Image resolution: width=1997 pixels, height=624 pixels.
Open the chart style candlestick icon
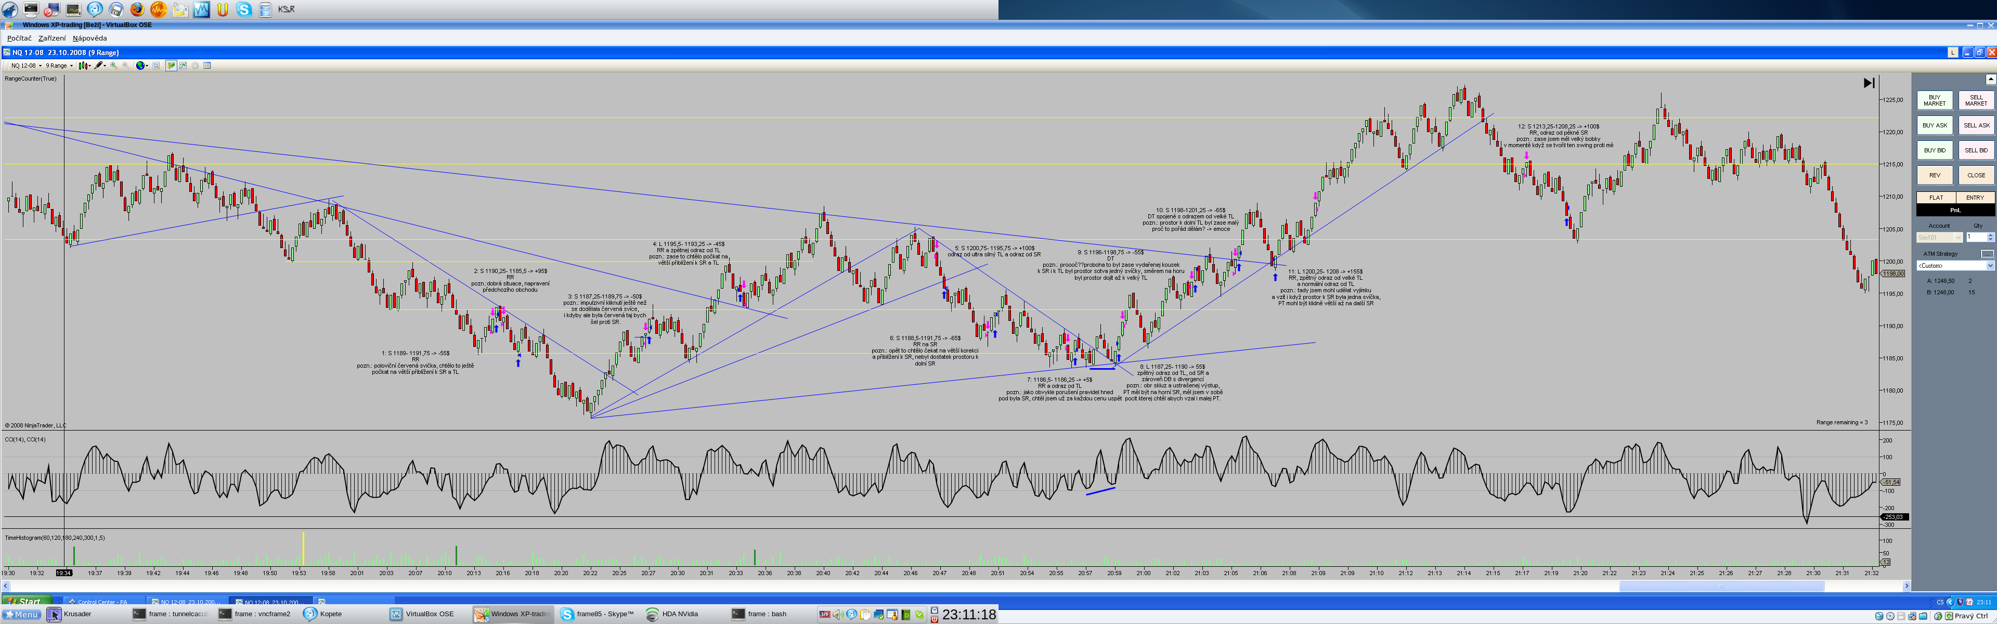tap(83, 66)
